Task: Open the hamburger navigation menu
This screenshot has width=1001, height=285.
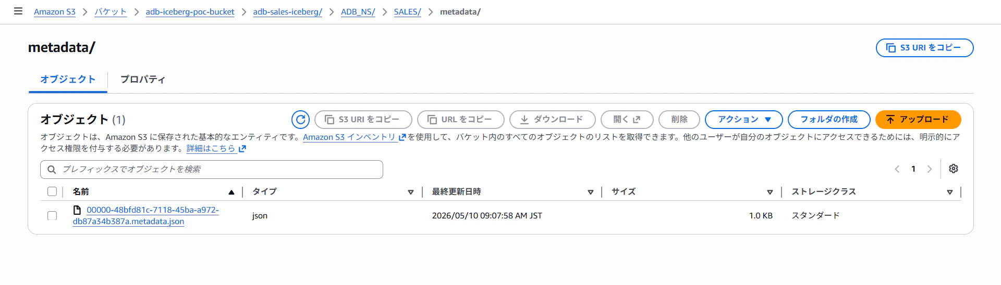Action: 18,11
